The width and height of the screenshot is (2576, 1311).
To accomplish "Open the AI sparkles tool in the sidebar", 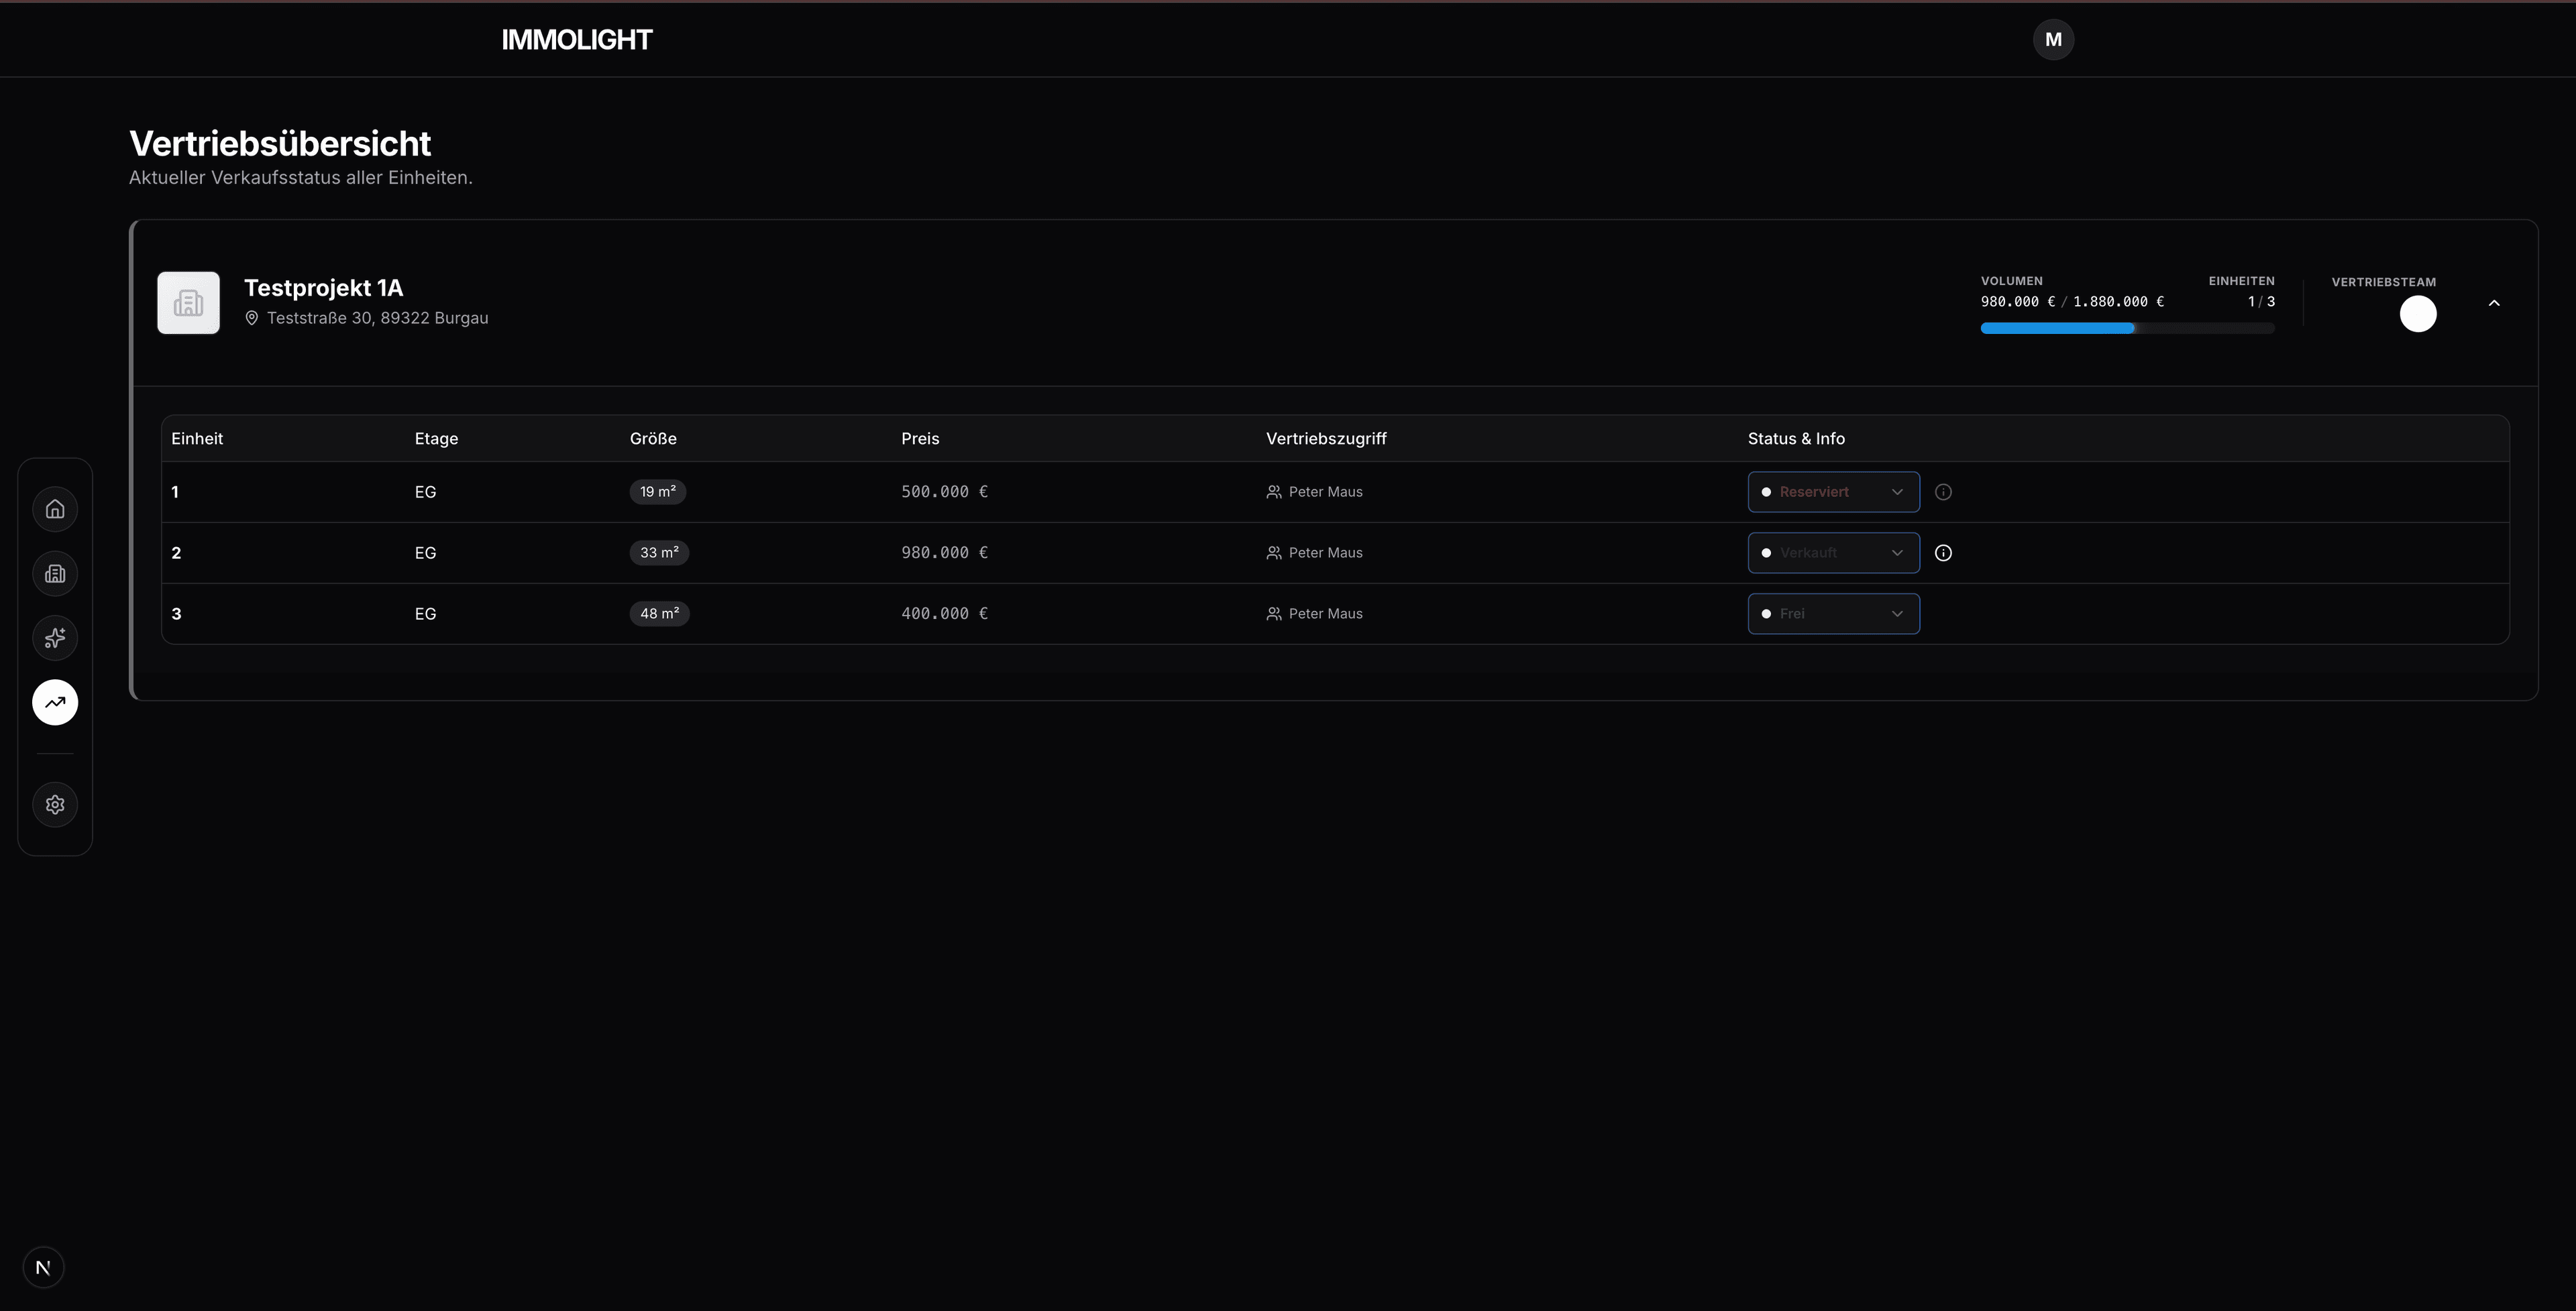I will (x=55, y=638).
